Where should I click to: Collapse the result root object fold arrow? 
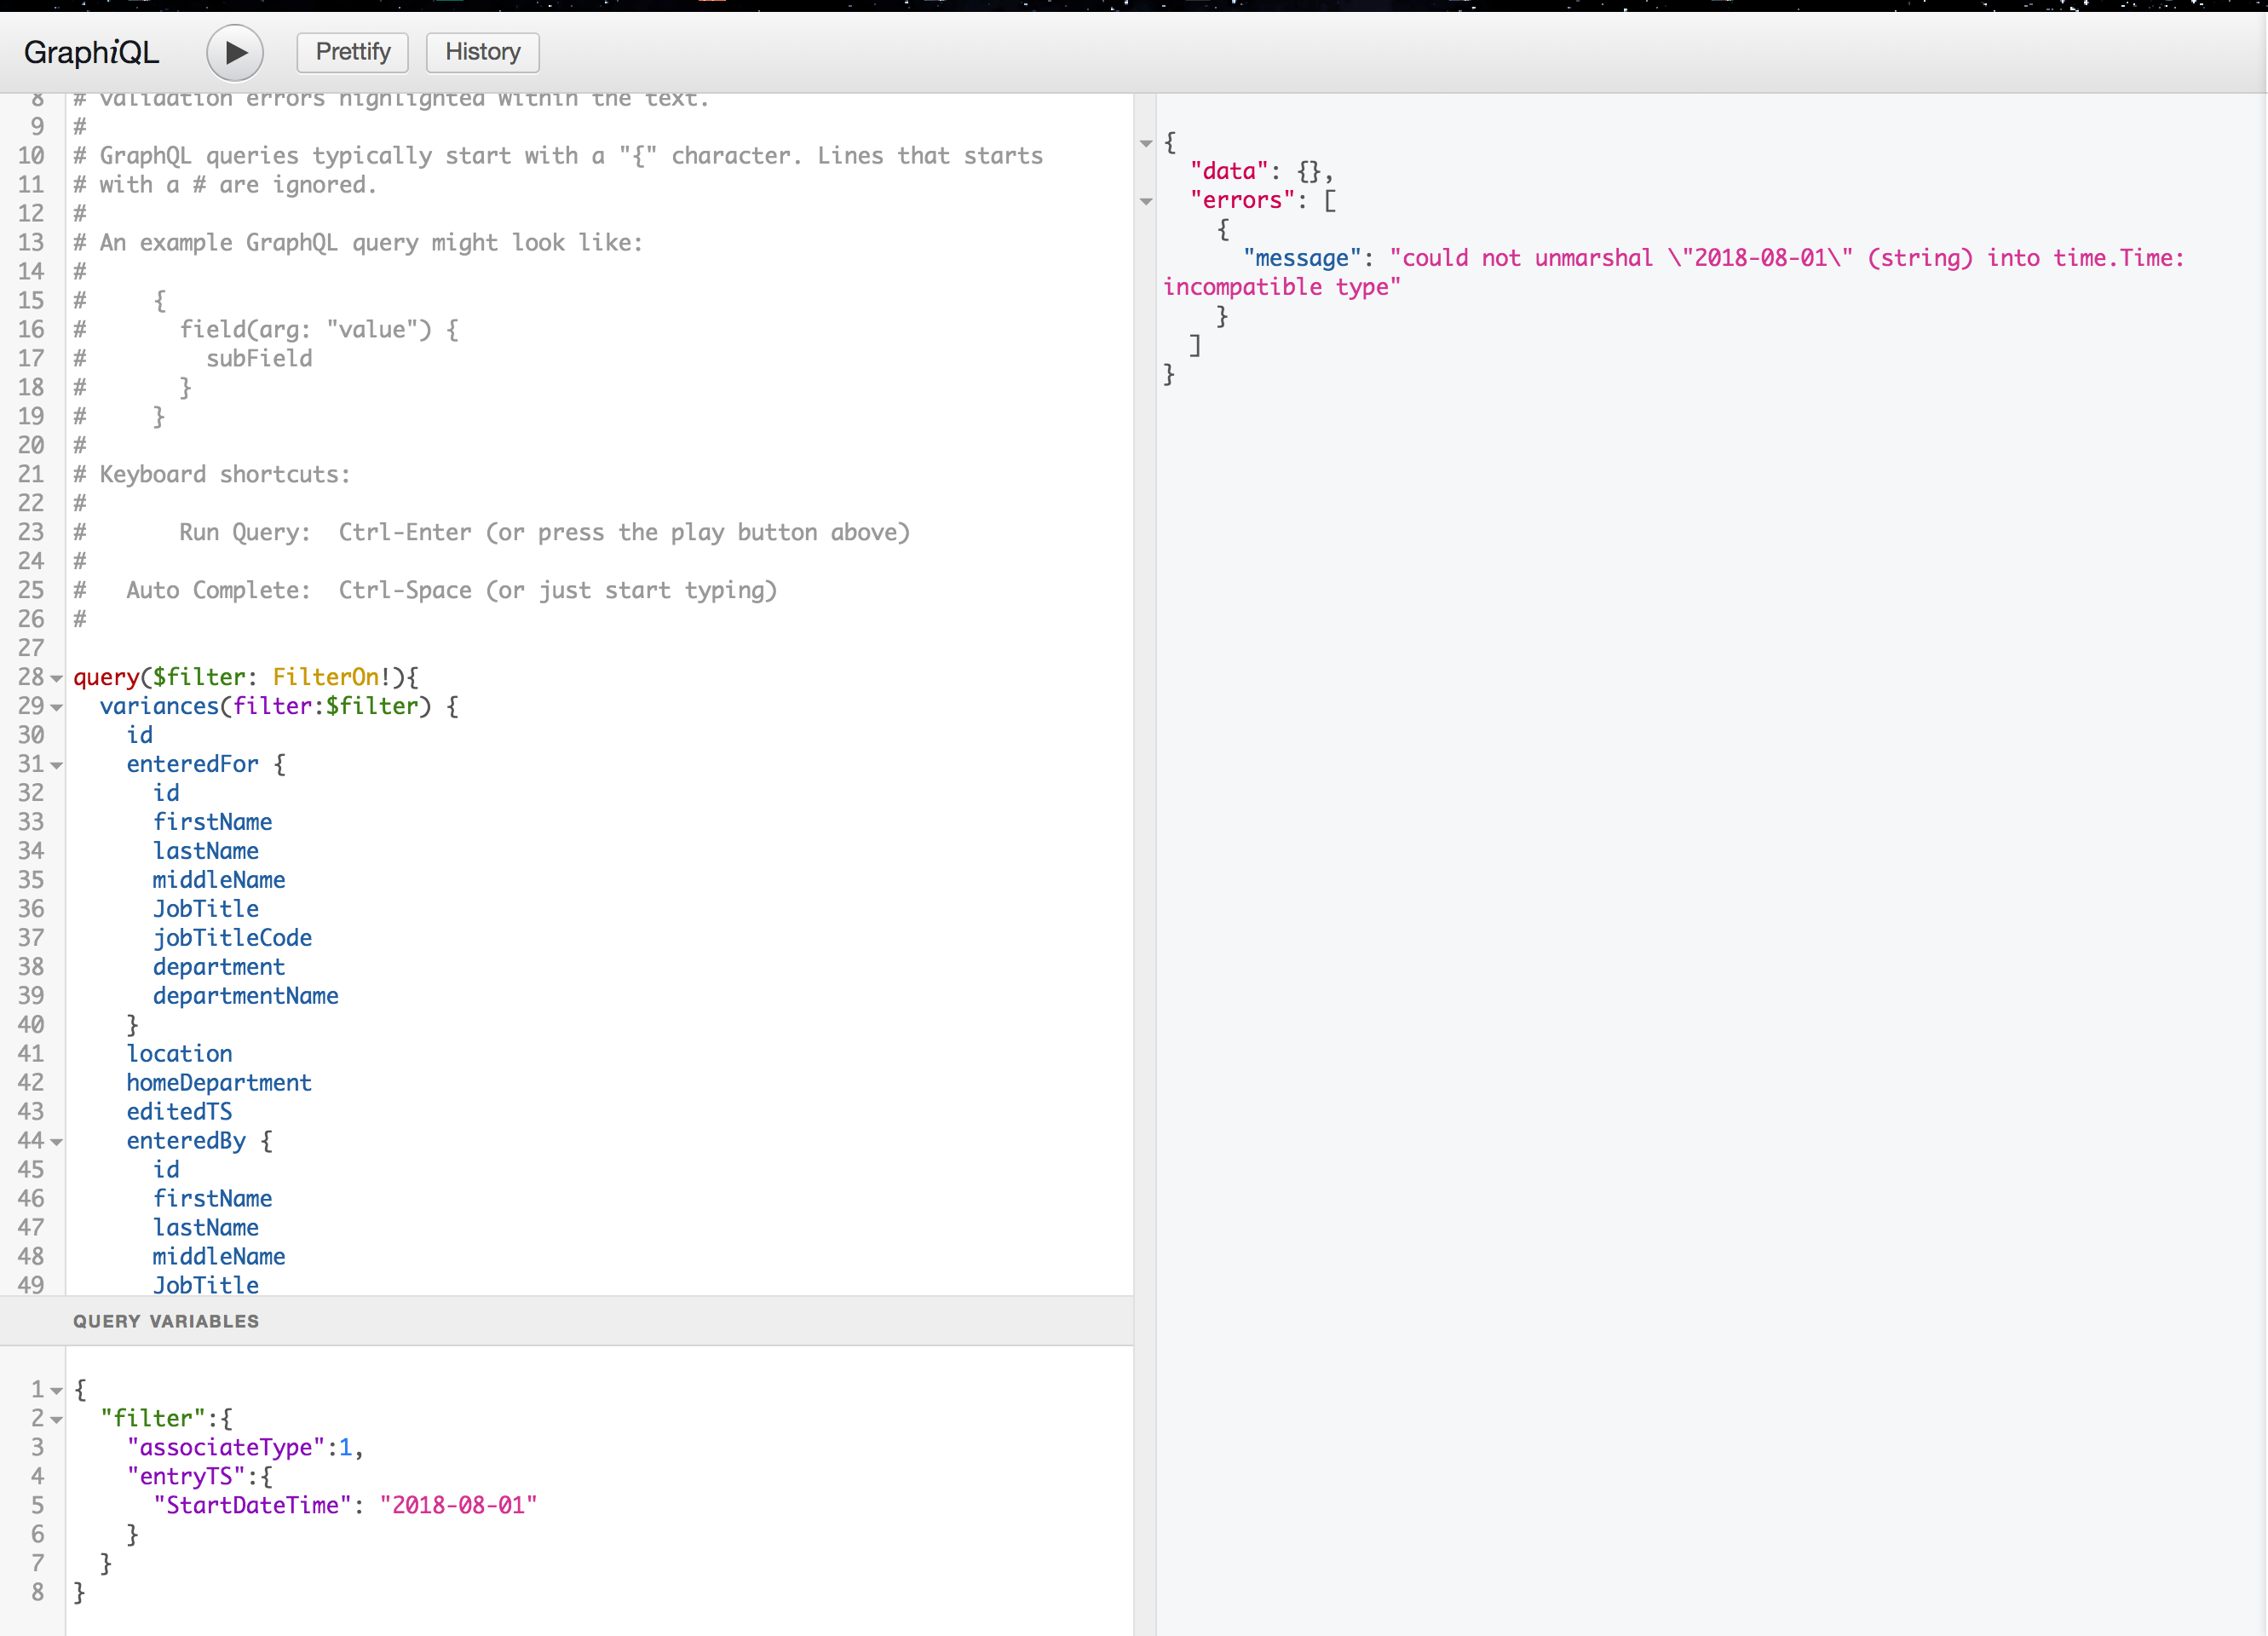(1146, 144)
